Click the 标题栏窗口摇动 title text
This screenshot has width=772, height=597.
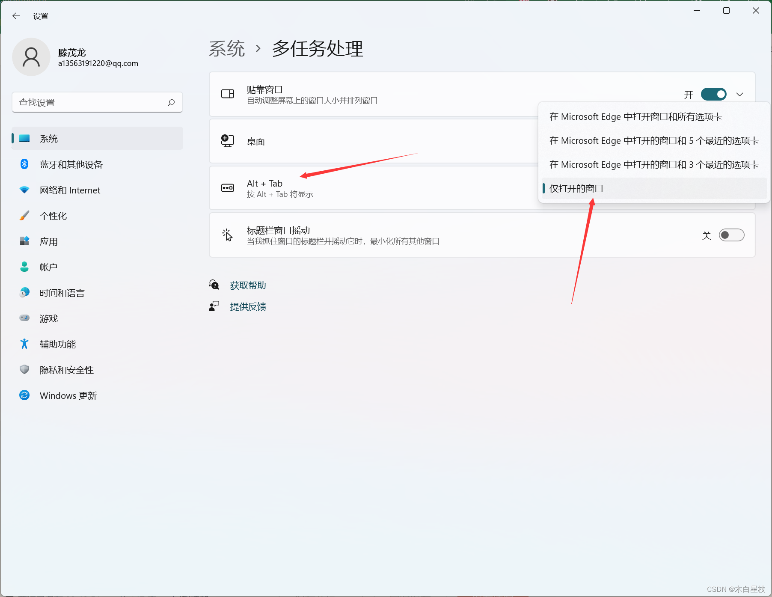pos(279,230)
